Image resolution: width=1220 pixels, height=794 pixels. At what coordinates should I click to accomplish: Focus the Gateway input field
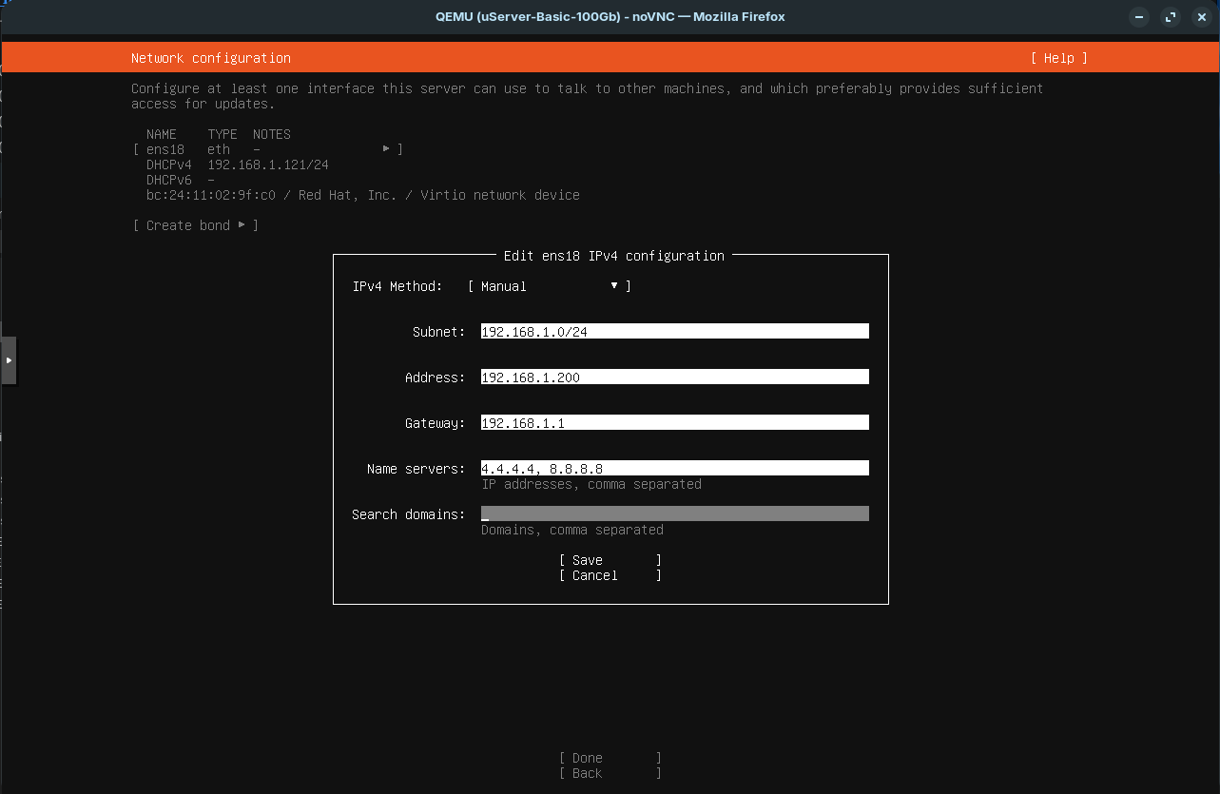click(675, 423)
